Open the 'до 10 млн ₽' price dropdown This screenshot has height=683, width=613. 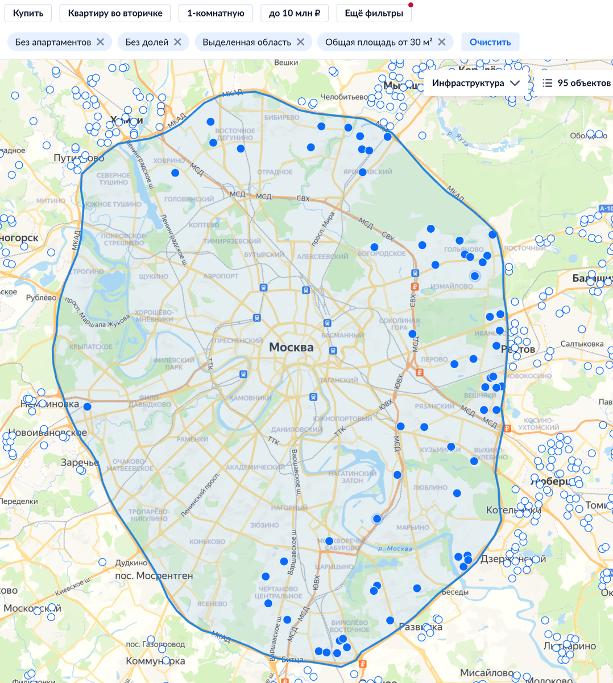coord(295,13)
